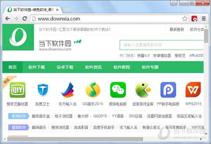The height and width of the screenshot is (144, 211).
Task: Click the 百度卫士 shield icon
Action: [43, 90]
